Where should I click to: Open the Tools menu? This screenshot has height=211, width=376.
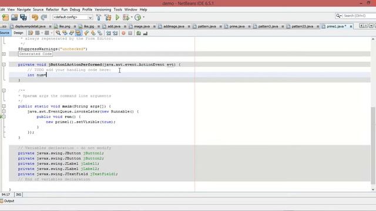117,9
